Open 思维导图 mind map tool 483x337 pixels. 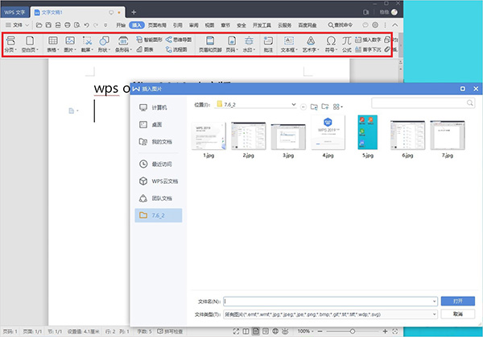point(179,40)
